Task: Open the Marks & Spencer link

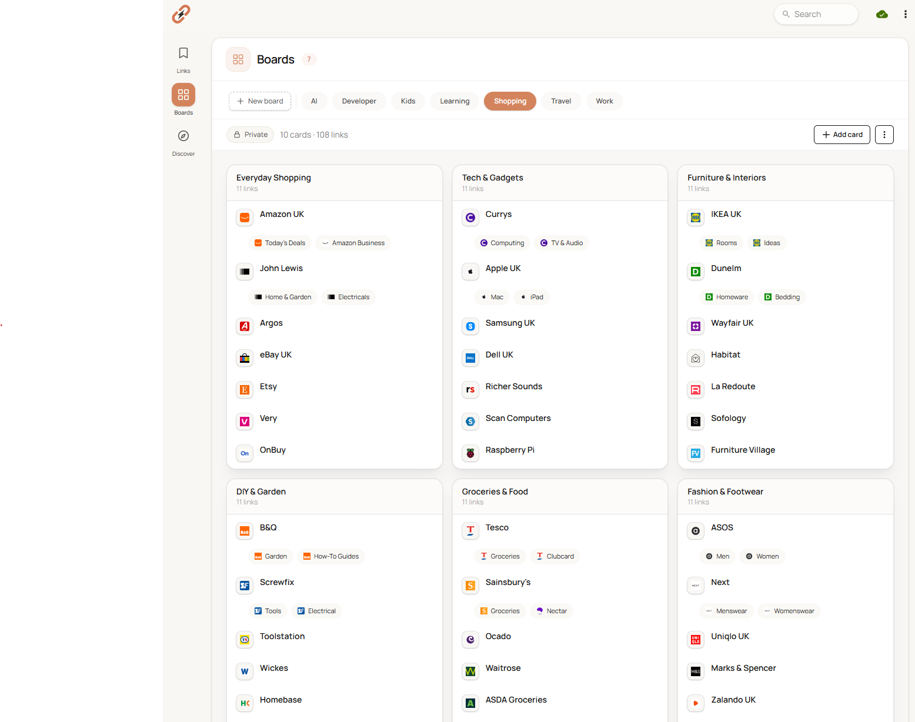Action: point(743,668)
